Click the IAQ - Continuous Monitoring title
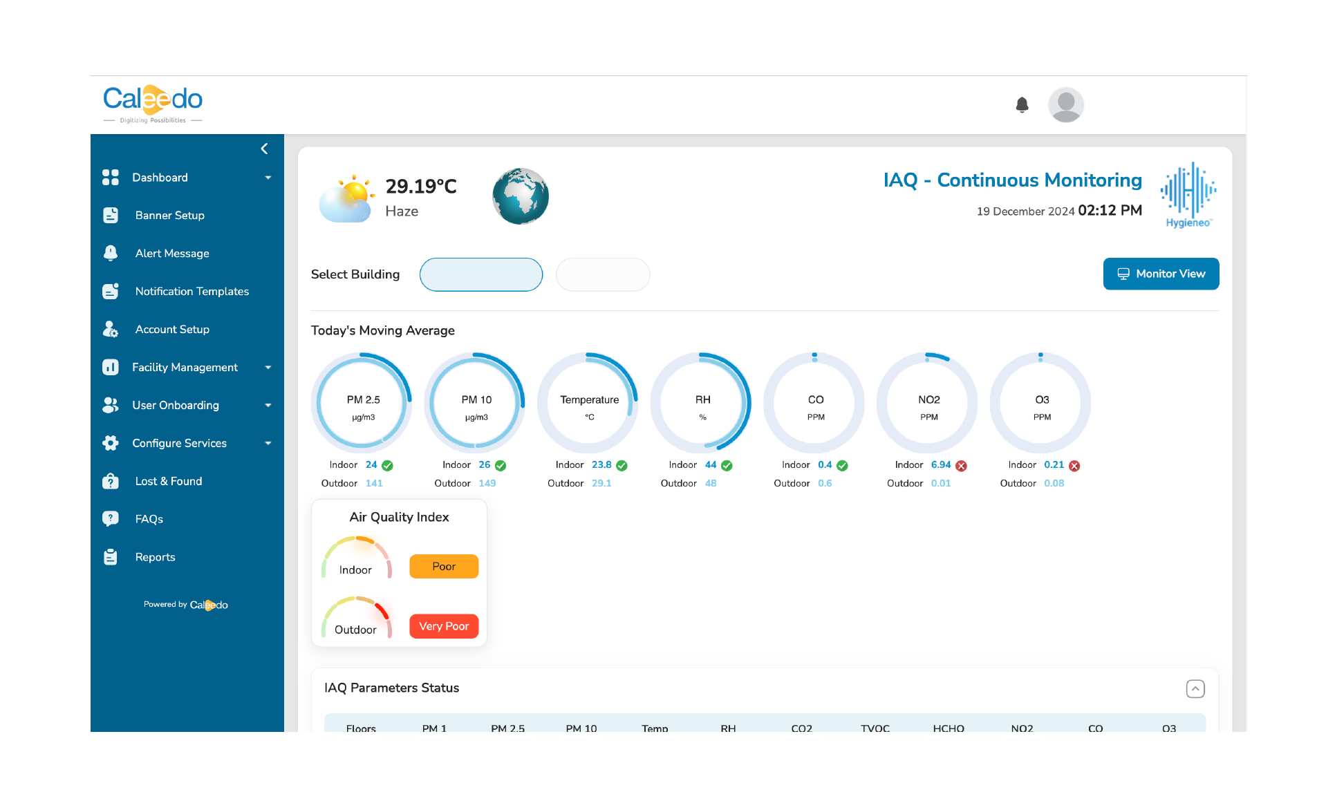Image resolution: width=1317 pixels, height=801 pixels. pyautogui.click(x=1012, y=180)
